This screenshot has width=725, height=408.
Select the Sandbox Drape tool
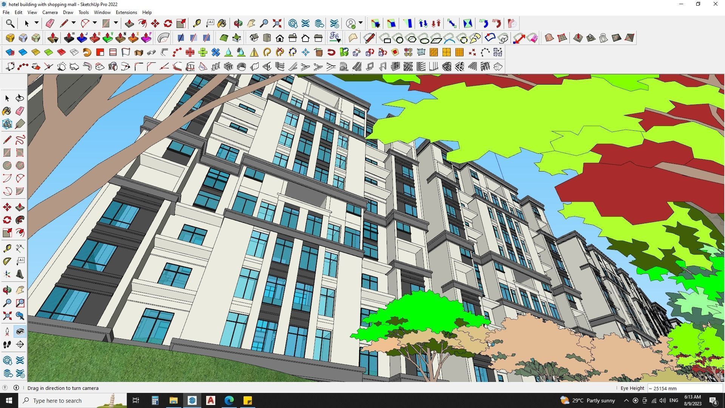604,38
